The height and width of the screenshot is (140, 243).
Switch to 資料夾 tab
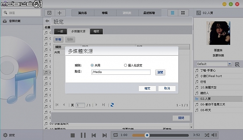tap(127, 13)
